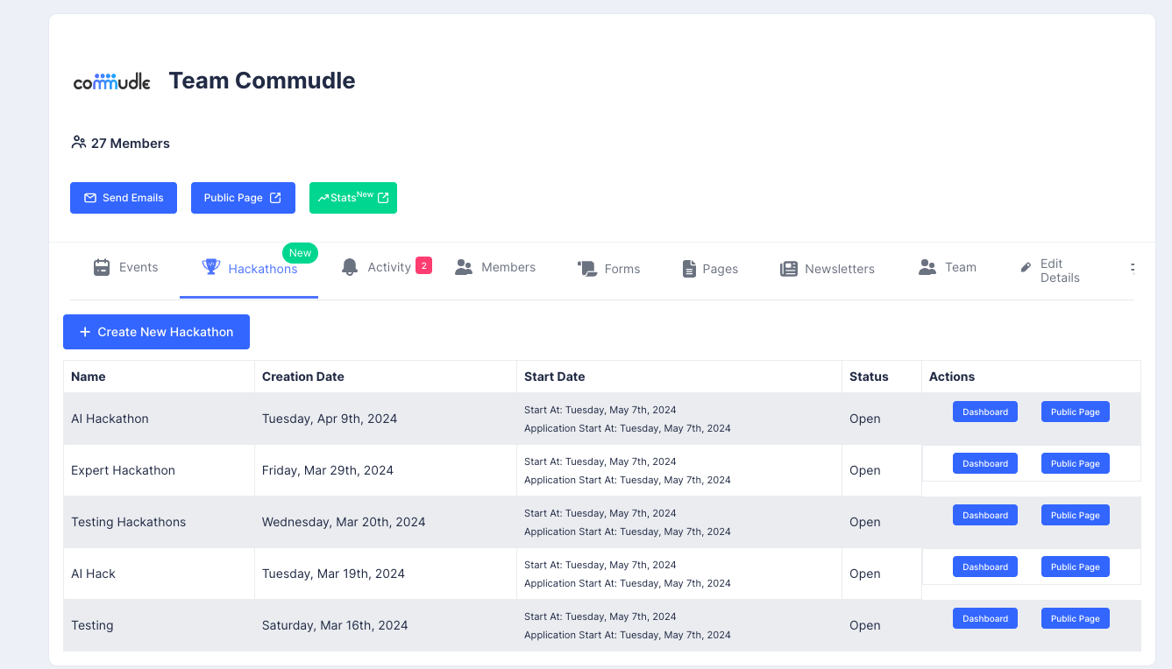Open Dashboard for AI Hackathon

(x=984, y=412)
